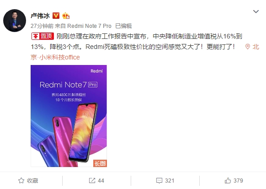Open the 卢伟冰 username link
The width and height of the screenshot is (266, 189).
point(40,16)
